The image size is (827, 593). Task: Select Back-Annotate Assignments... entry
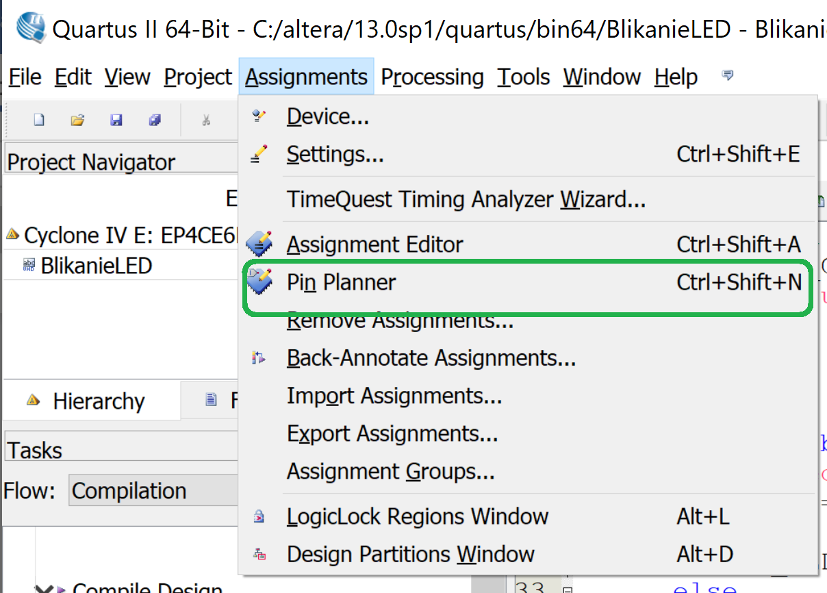point(431,358)
